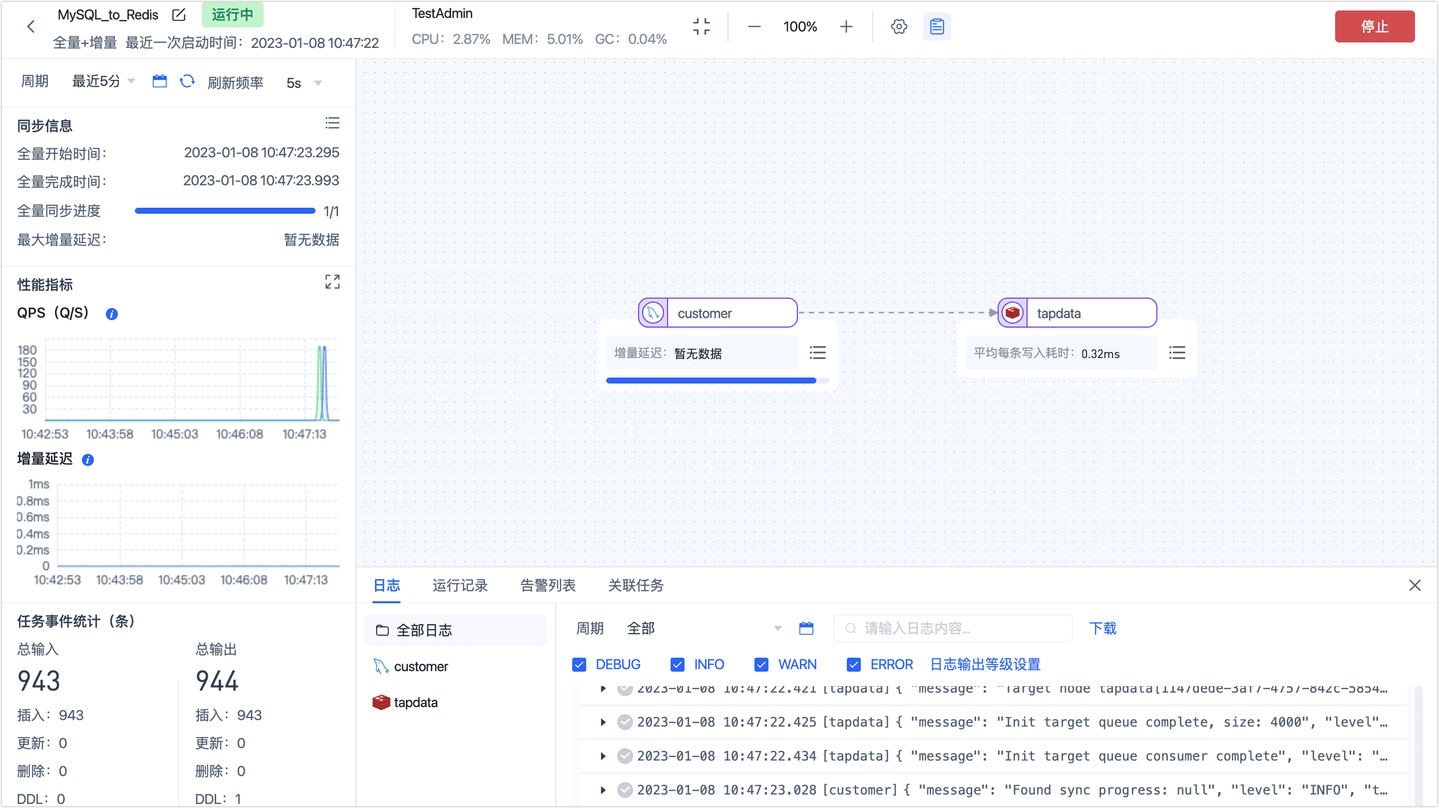This screenshot has height=808, width=1439.
Task: Open customer node details list icon
Action: coord(817,353)
